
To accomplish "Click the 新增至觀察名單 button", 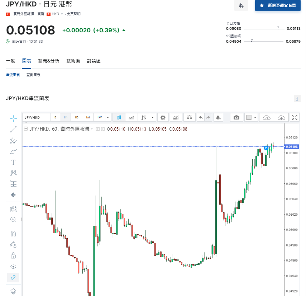I will [278, 6].
